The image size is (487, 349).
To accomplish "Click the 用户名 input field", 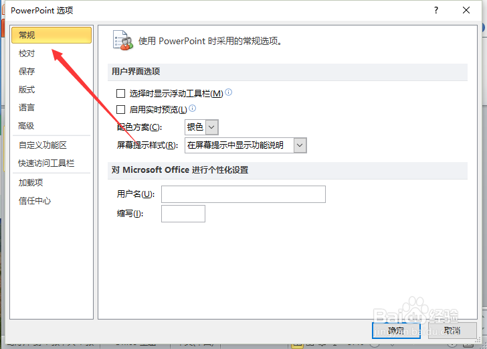I will click(243, 194).
